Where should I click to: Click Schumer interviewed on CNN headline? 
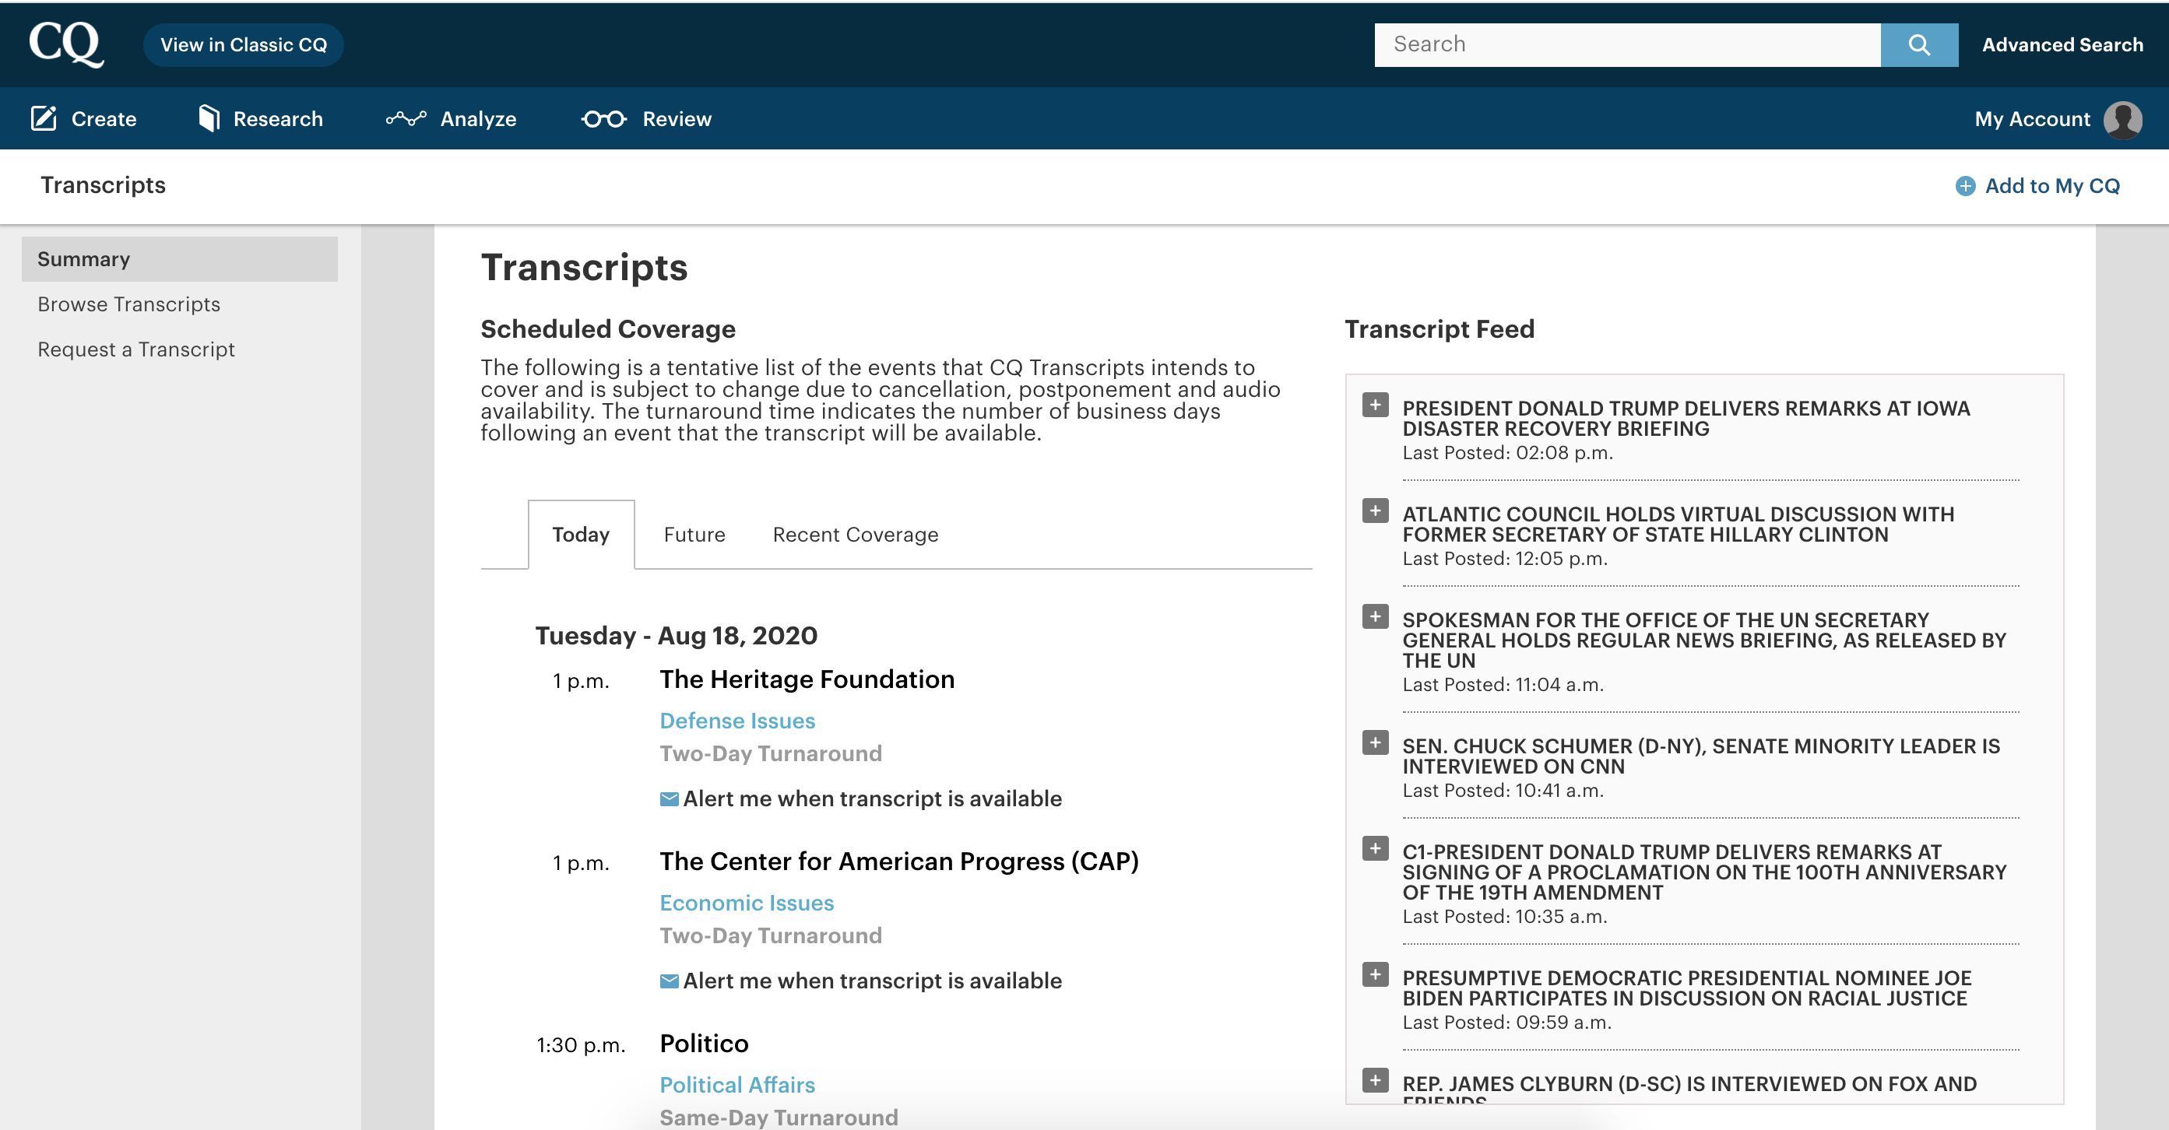[x=1701, y=756]
